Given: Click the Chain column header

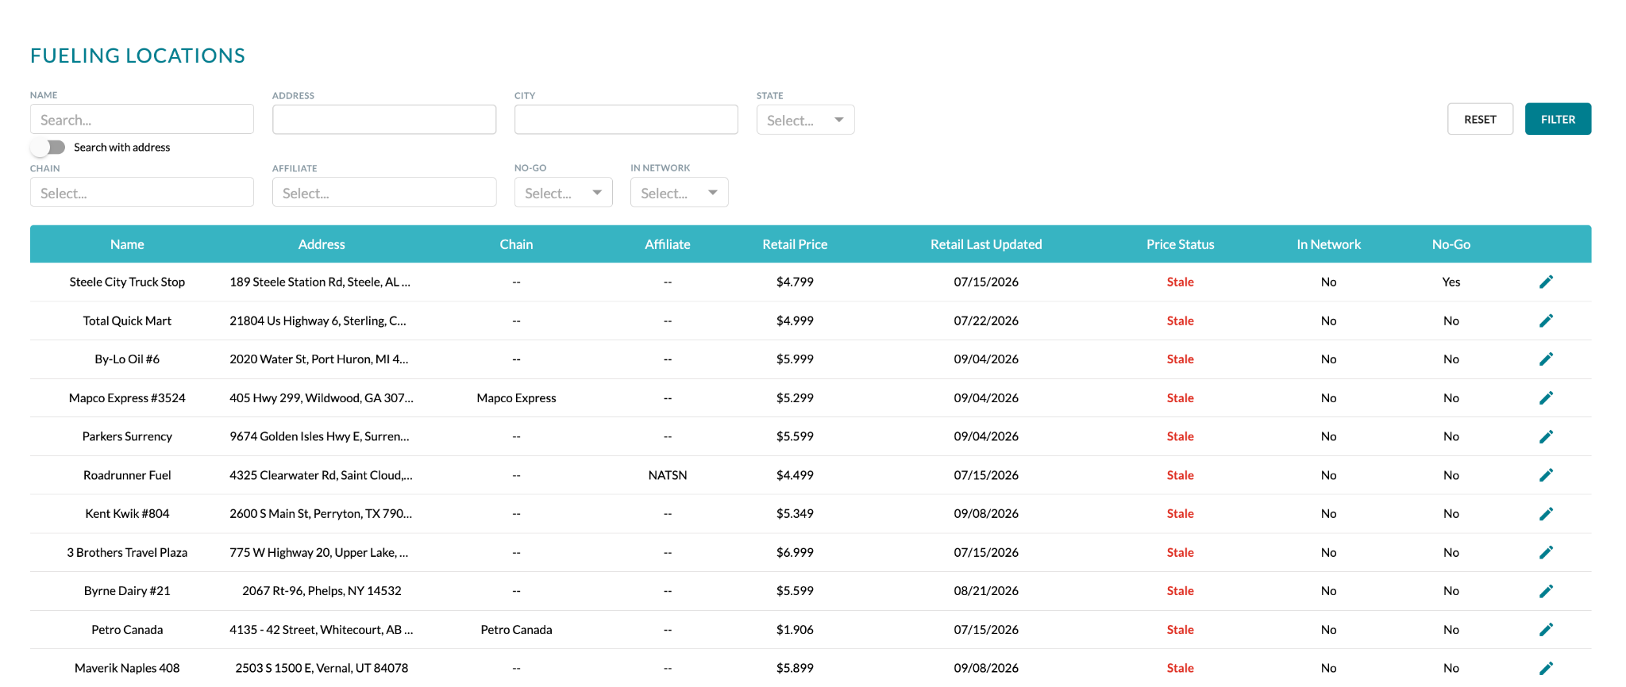Looking at the screenshot, I should (x=516, y=244).
